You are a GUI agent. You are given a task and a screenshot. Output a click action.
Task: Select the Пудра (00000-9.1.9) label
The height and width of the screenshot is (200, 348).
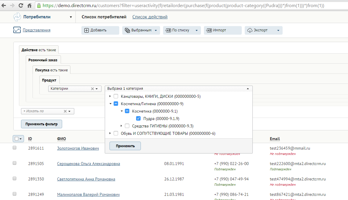tap(161, 119)
